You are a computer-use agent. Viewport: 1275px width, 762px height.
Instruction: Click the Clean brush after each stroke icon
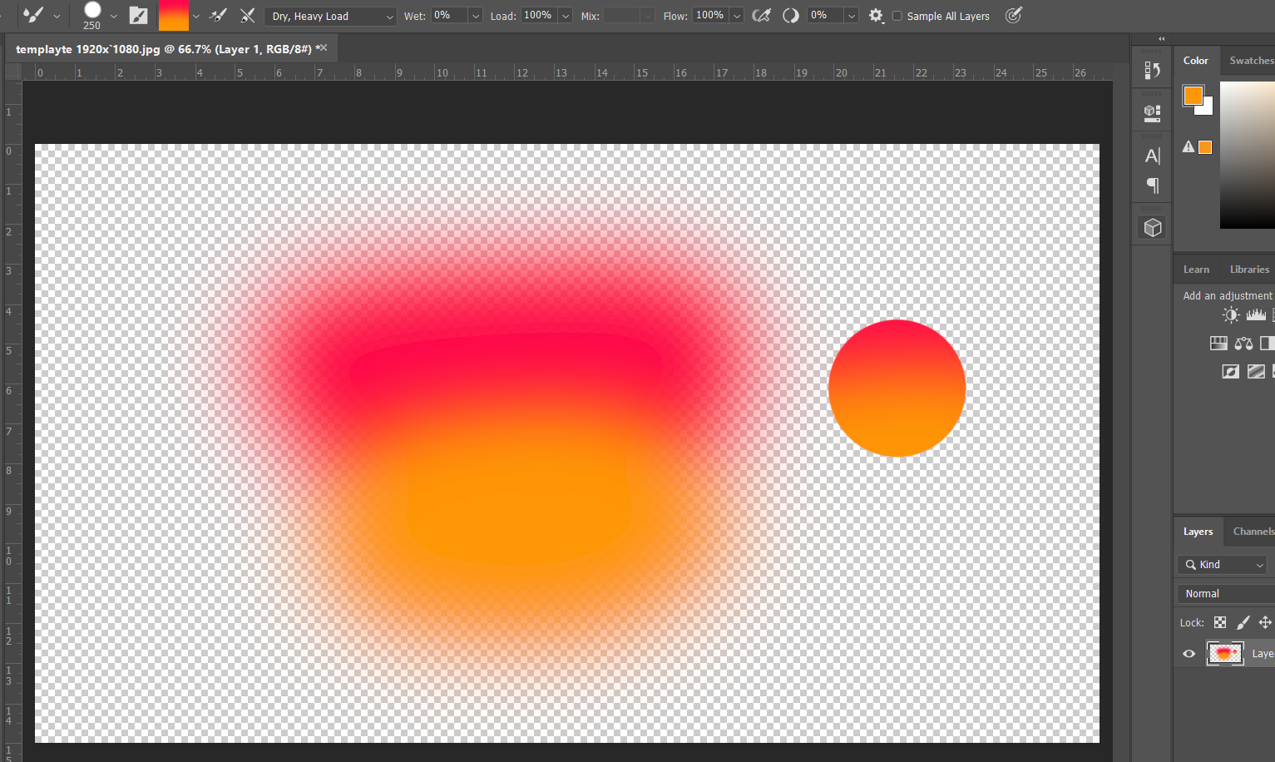click(247, 16)
